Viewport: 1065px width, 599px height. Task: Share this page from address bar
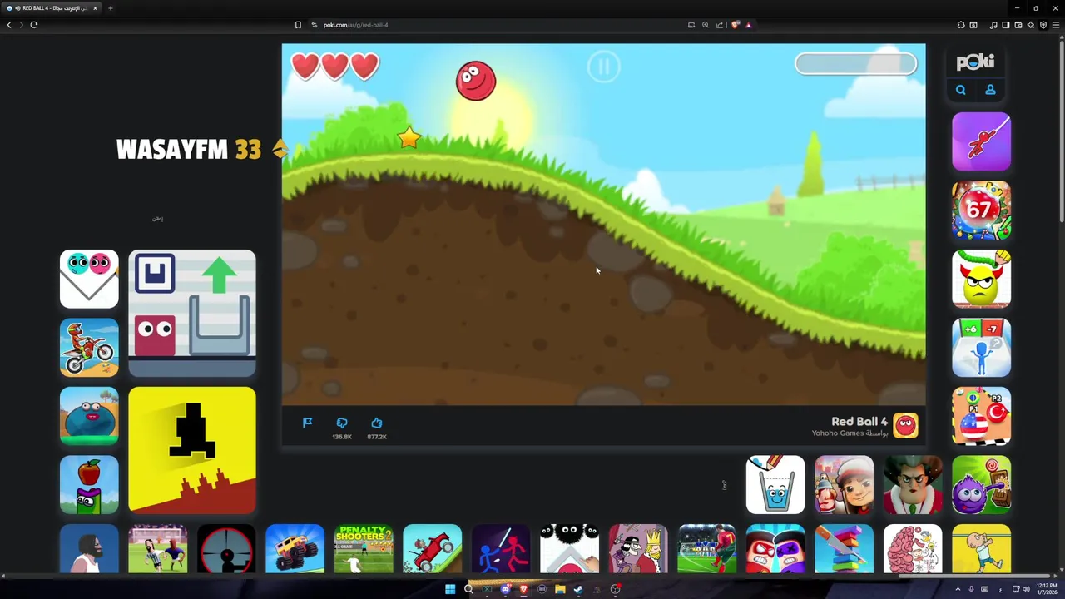tap(720, 25)
